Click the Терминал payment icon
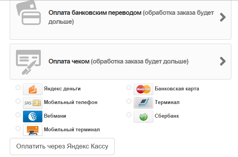Viewport: 238px width, 157px height. coord(143,103)
